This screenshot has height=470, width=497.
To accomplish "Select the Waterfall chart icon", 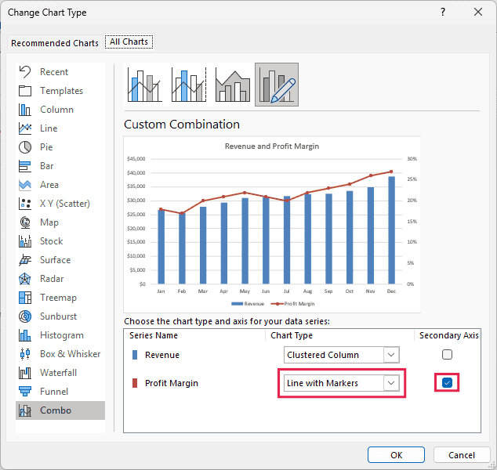I will click(25, 373).
